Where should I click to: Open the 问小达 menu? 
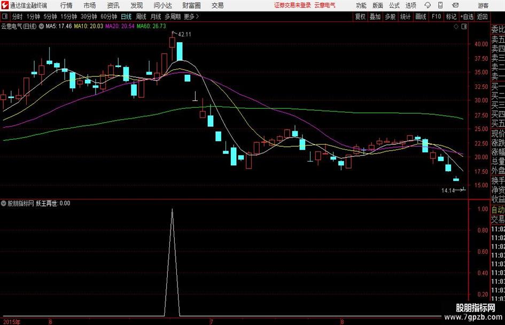click(x=162, y=5)
